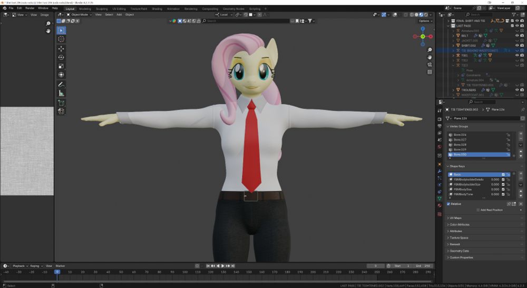Open the timeline Keying popover

point(36,266)
